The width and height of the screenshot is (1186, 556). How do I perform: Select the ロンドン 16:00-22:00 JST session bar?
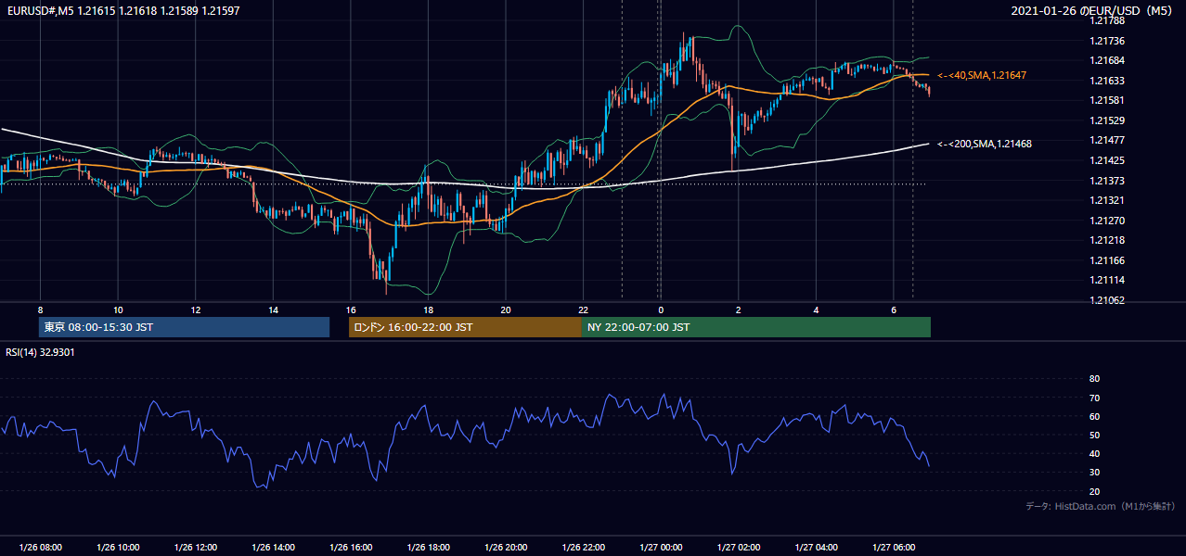465,327
